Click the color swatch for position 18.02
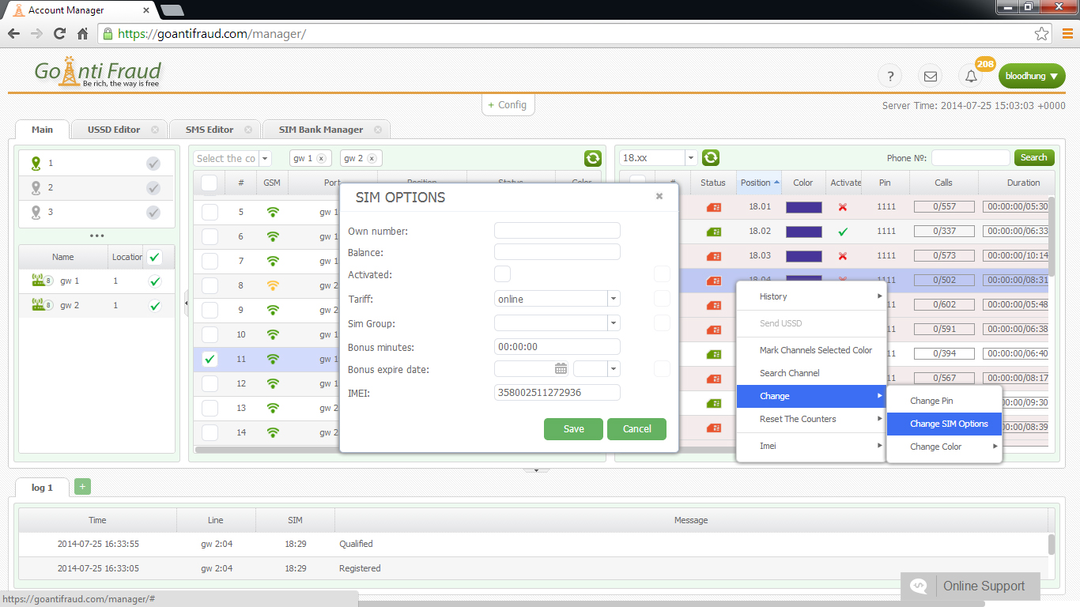The image size is (1080, 607). point(803,232)
